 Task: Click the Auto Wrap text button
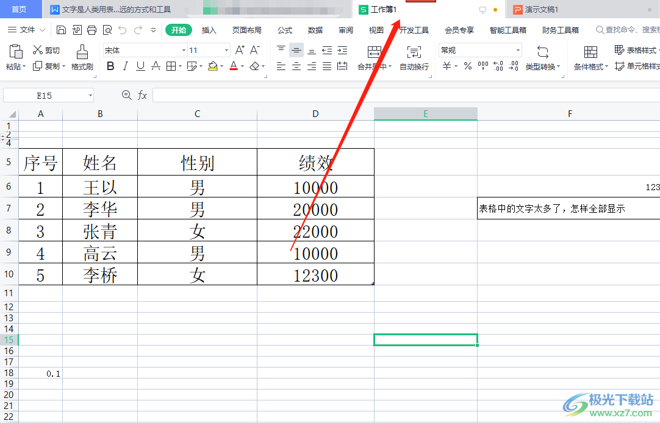pos(414,57)
